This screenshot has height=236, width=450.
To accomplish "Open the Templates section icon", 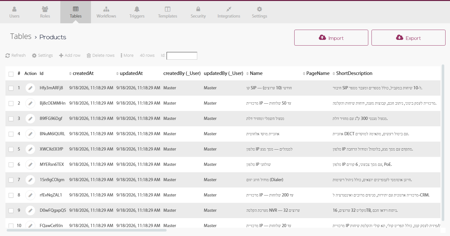I will (x=168, y=9).
